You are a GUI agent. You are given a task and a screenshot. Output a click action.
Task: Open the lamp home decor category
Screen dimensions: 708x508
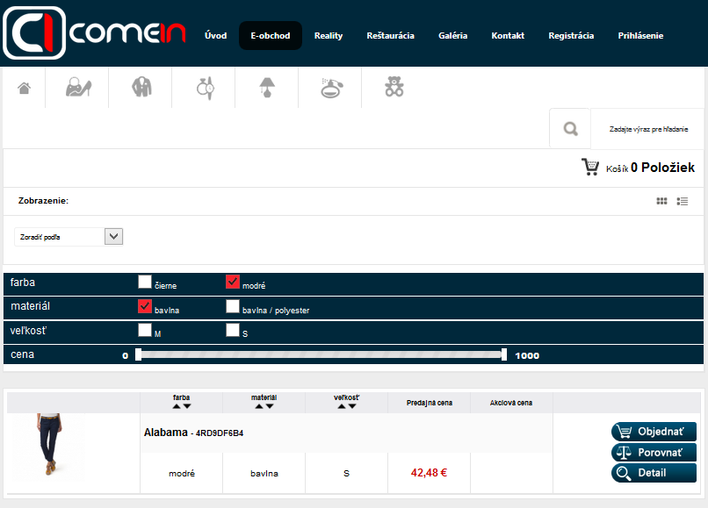click(x=267, y=88)
